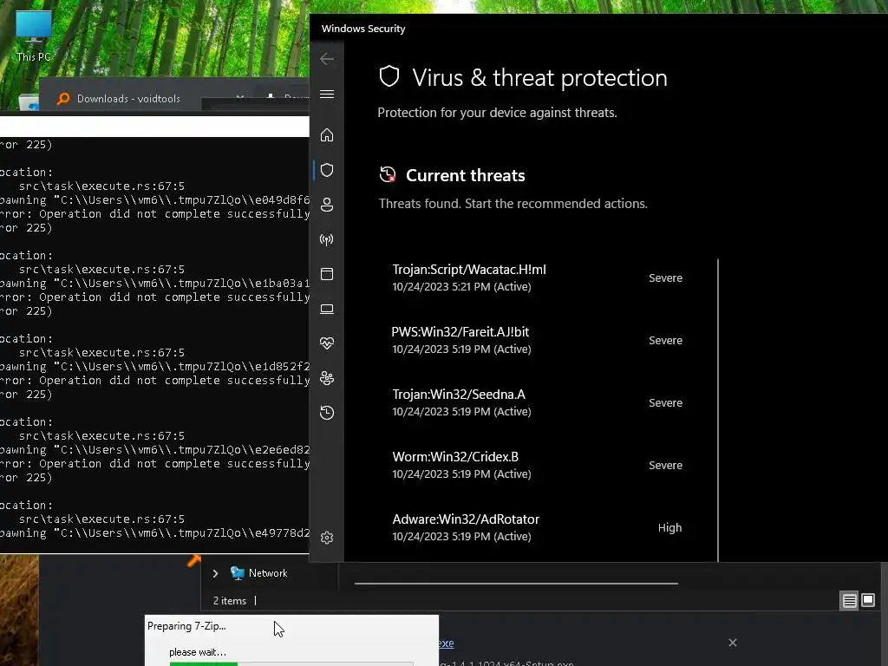Expand the Network tree node
Image resolution: width=888 pixels, height=666 pixels.
click(x=215, y=573)
